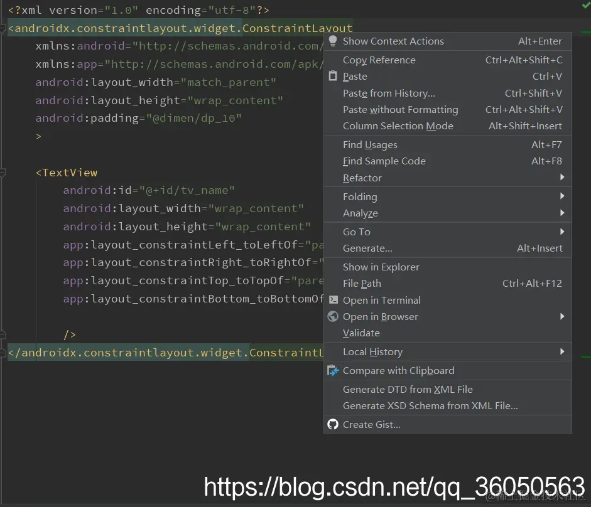Click the opening androidx ConstraintLayout tag
The height and width of the screenshot is (507, 591).
(180, 28)
